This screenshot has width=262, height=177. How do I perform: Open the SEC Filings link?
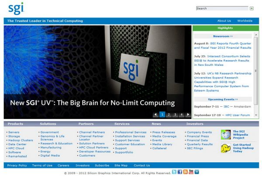pyautogui.click(x=195, y=148)
